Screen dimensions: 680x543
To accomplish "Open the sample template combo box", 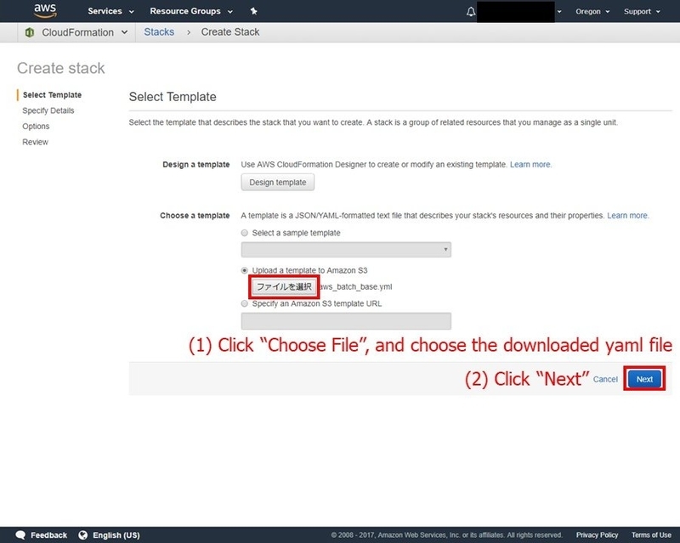I will coord(346,249).
